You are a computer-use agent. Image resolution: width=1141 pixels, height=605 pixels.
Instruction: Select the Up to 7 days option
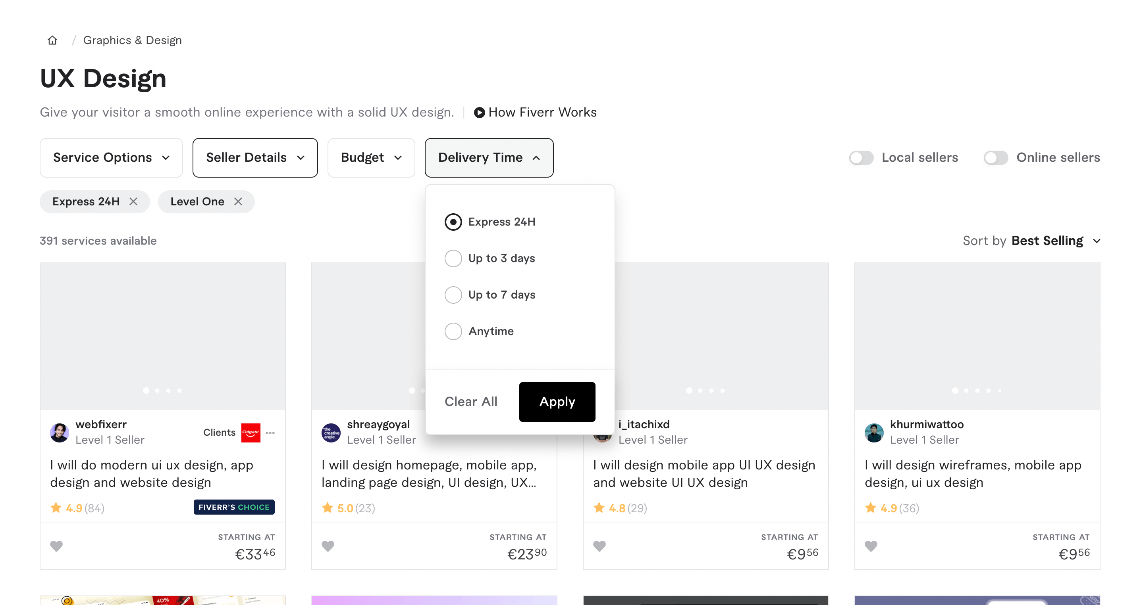pos(453,295)
